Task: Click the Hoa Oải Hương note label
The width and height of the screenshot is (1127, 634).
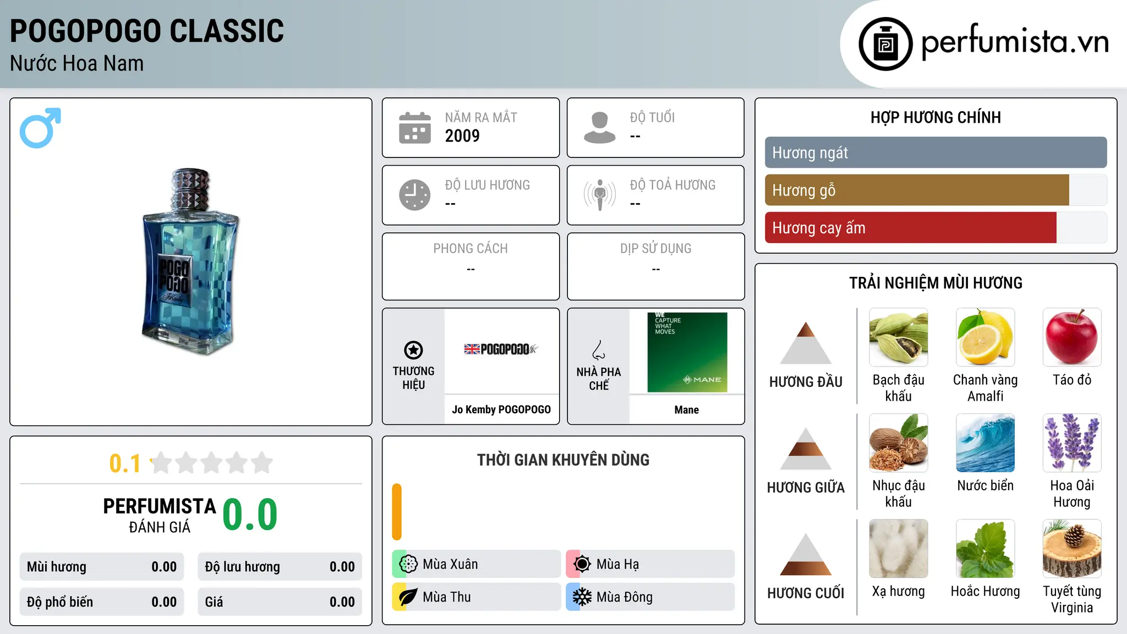Action: pos(1072,494)
